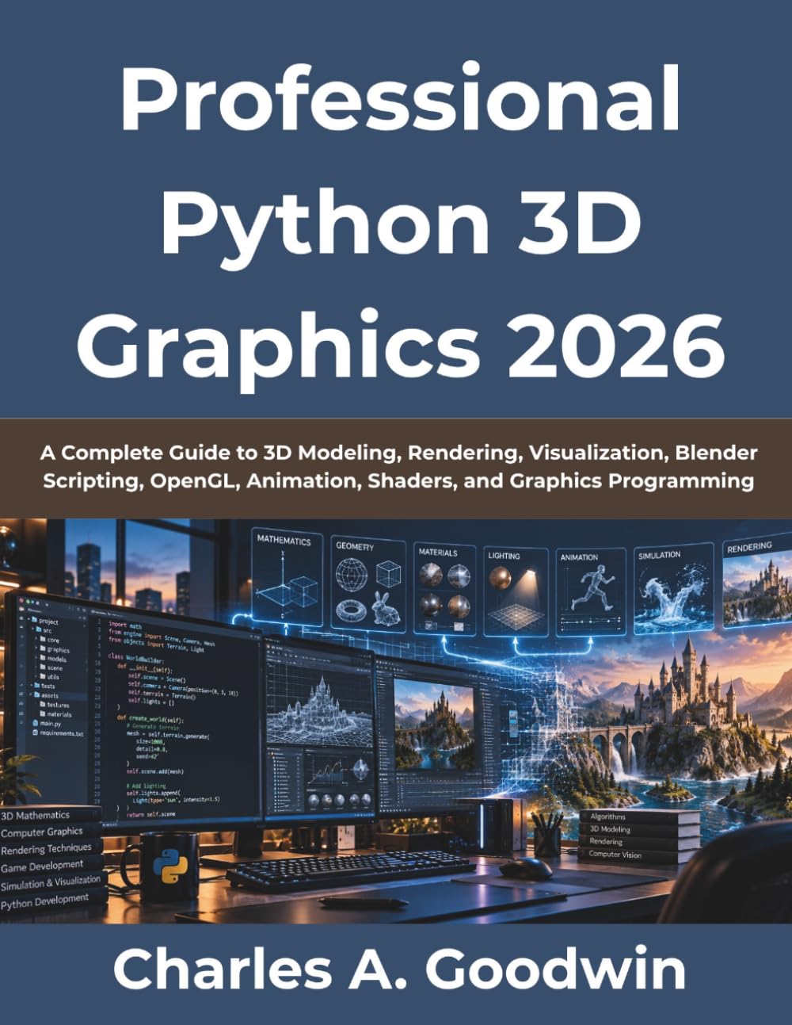Open requirements.txt in the file tree

57,733
